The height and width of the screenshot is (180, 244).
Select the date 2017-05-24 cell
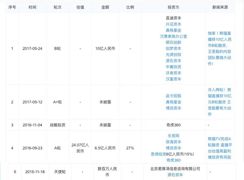tap(32, 49)
